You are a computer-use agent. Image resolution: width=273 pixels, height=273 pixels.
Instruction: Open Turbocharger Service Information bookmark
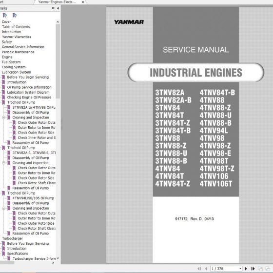[34, 259]
